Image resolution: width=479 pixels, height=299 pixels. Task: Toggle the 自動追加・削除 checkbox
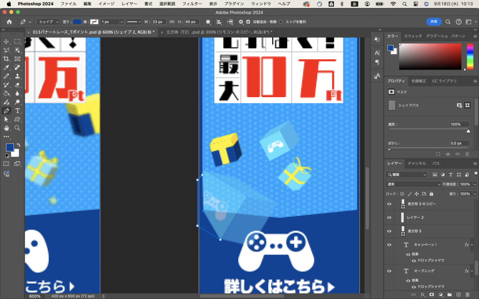[x=248, y=22]
